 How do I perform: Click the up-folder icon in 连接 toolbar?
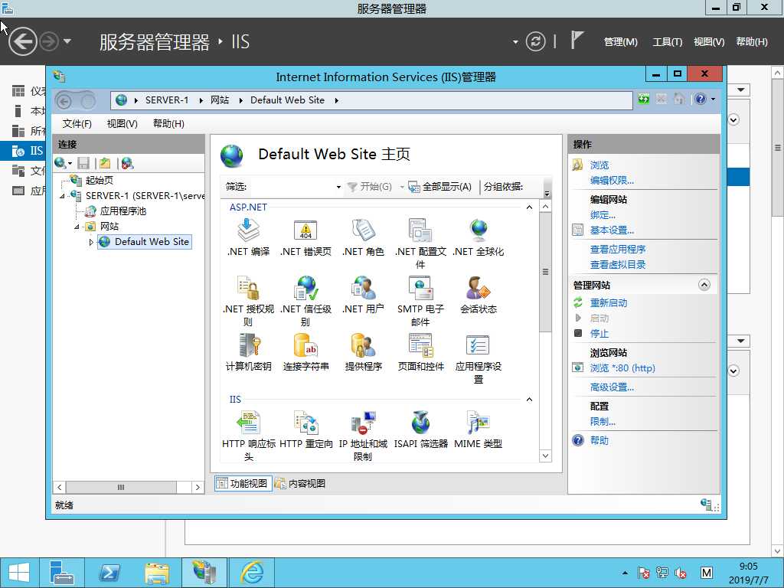point(105,163)
